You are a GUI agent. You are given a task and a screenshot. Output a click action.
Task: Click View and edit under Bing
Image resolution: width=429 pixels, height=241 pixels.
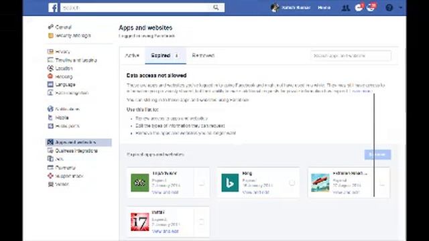(x=256, y=192)
